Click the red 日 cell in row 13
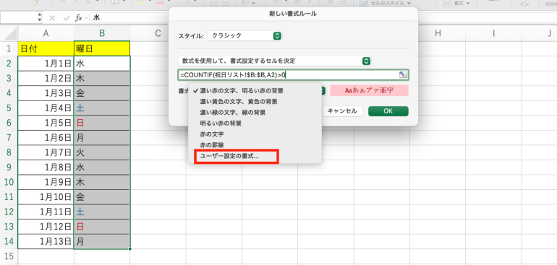The image size is (557, 265). [x=102, y=227]
